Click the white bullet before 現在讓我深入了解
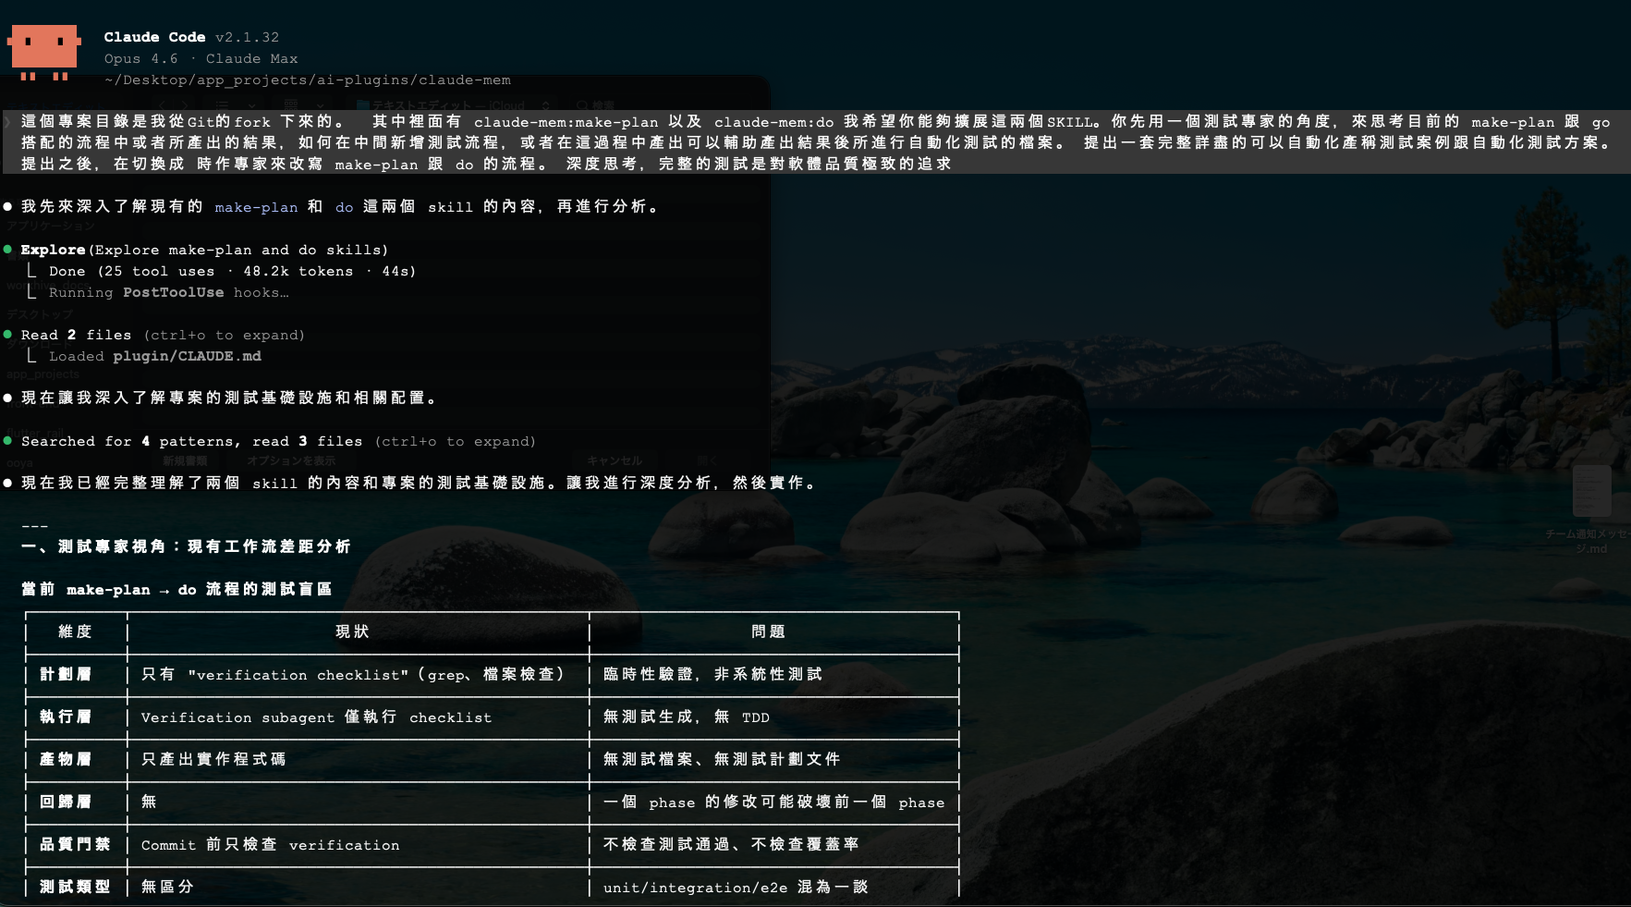Image resolution: width=1631 pixels, height=907 pixels. [8, 398]
